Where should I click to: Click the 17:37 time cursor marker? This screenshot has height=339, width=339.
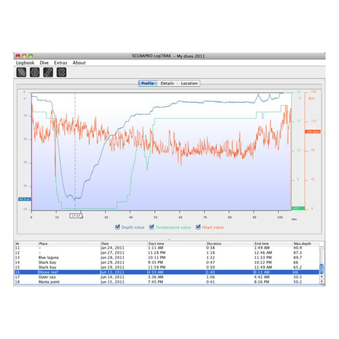(x=75, y=216)
